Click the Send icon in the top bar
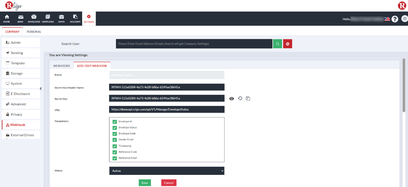 tap(20, 18)
